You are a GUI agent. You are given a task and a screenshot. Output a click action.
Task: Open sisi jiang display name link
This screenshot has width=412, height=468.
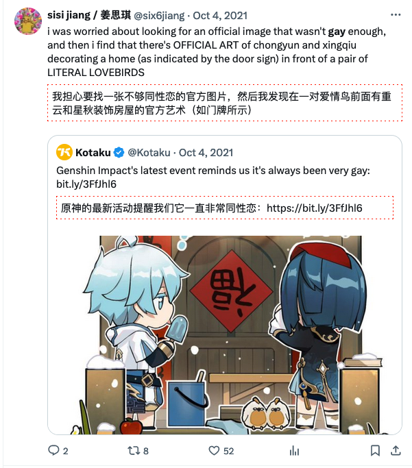point(89,15)
